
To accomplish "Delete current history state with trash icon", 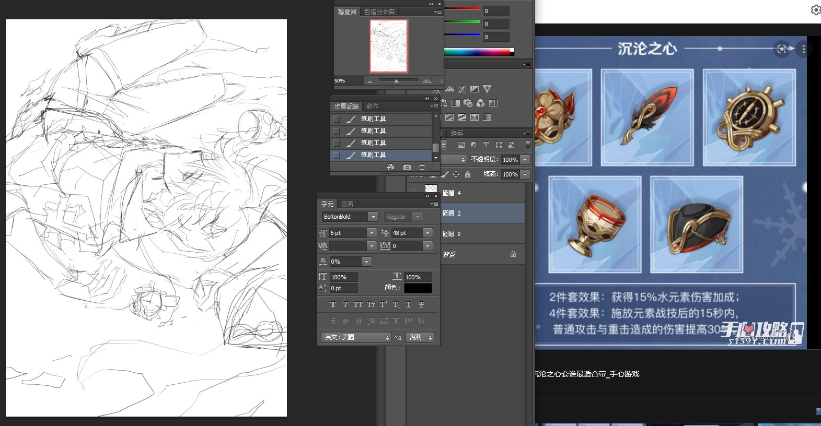I will click(422, 167).
